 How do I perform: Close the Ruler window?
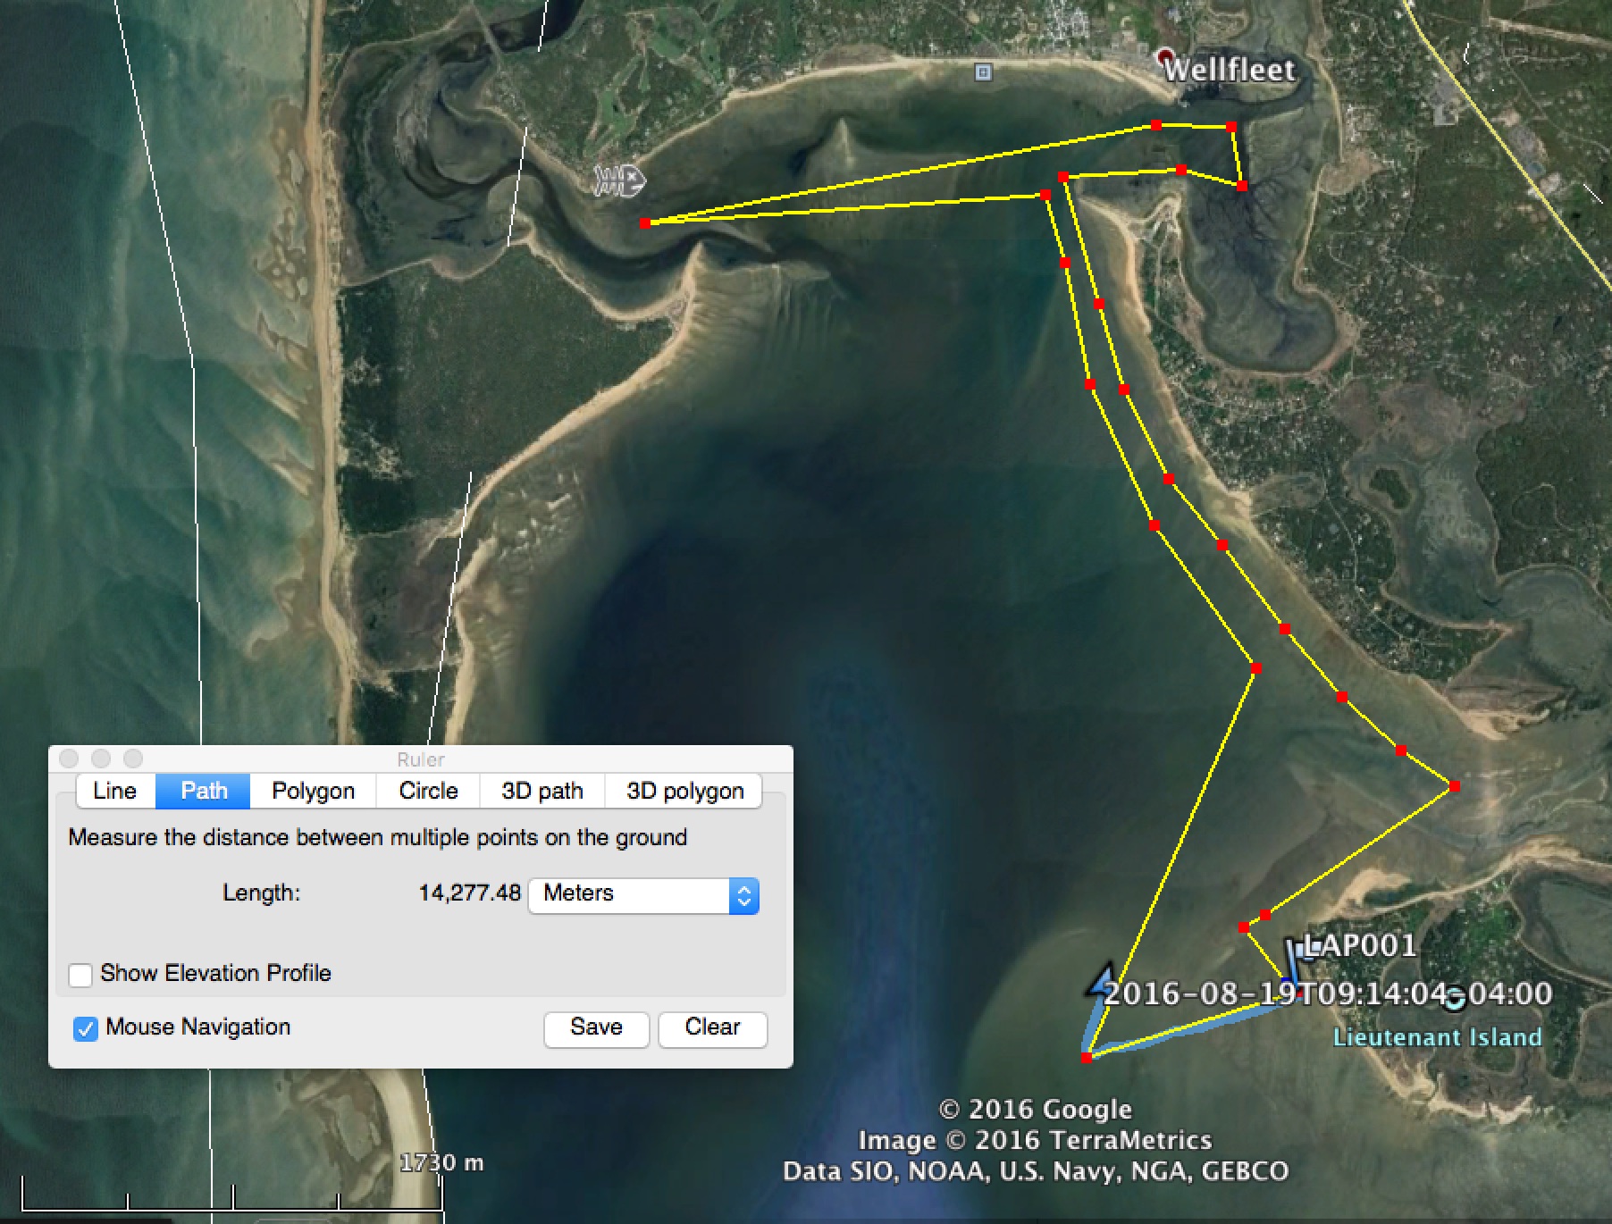69,759
